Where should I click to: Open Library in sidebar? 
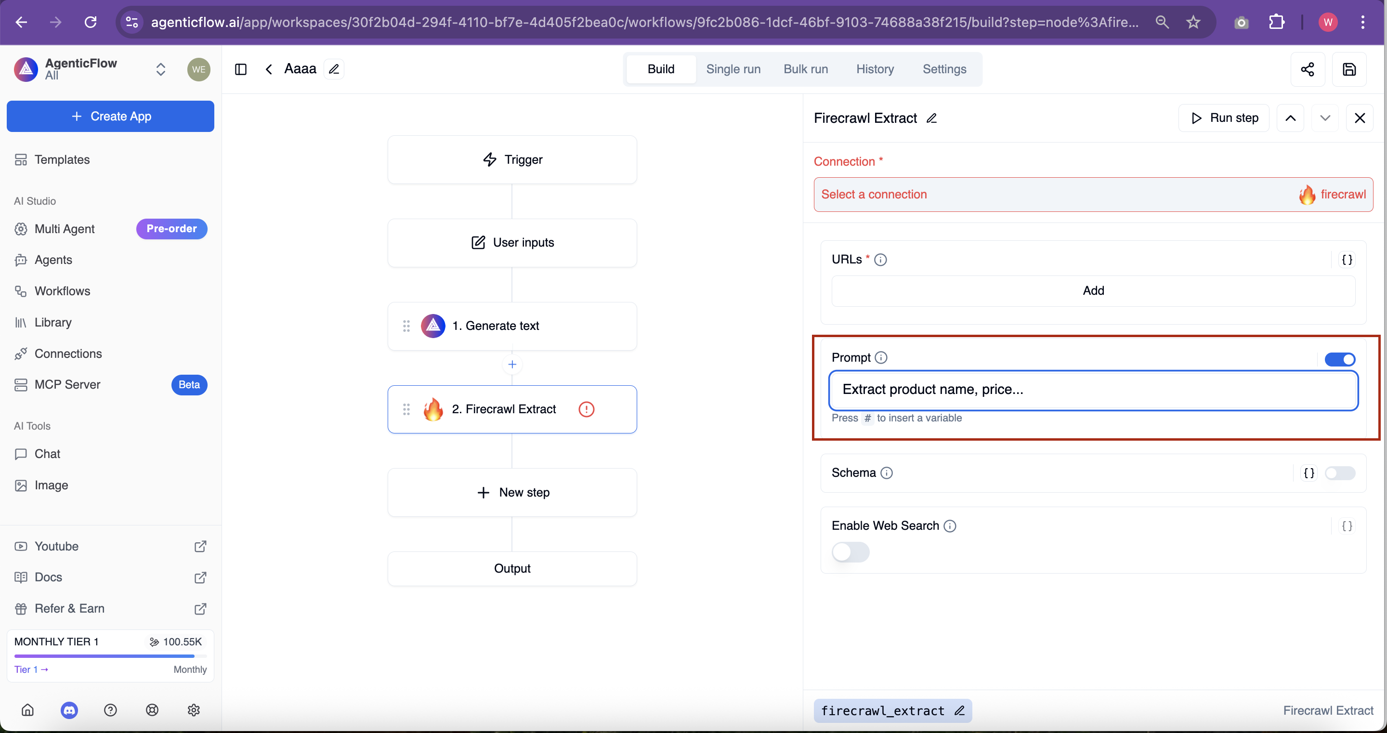pos(110,322)
